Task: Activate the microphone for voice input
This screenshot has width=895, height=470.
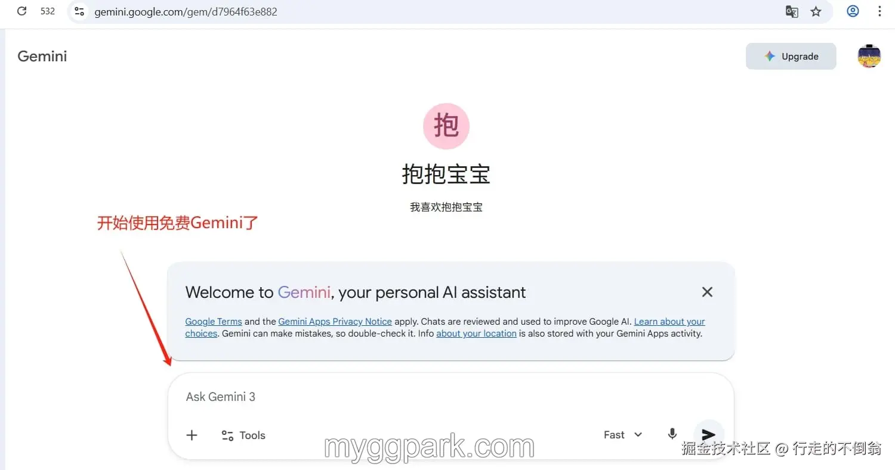Action: coord(672,434)
